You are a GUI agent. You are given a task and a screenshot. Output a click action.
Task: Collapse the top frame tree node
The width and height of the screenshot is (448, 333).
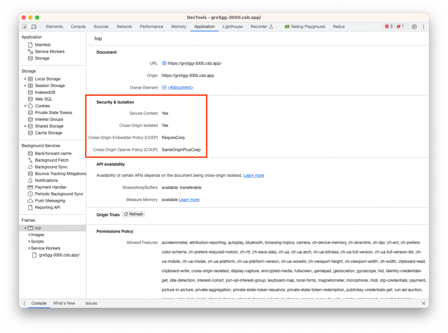25,228
